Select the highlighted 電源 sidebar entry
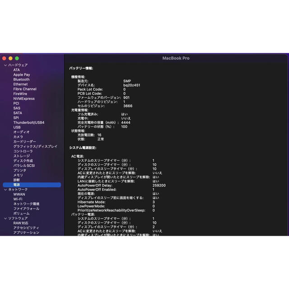Image resolution: width=289 pixels, height=289 pixels. pos(32,185)
